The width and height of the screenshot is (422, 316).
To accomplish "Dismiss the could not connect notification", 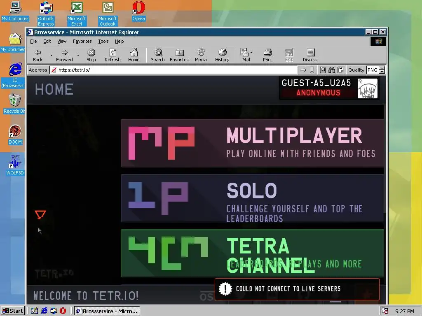I will (x=297, y=289).
